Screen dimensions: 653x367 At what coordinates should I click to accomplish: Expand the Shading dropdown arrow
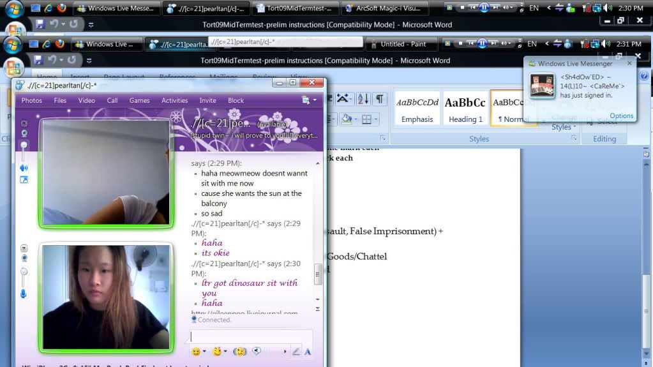[x=356, y=119]
